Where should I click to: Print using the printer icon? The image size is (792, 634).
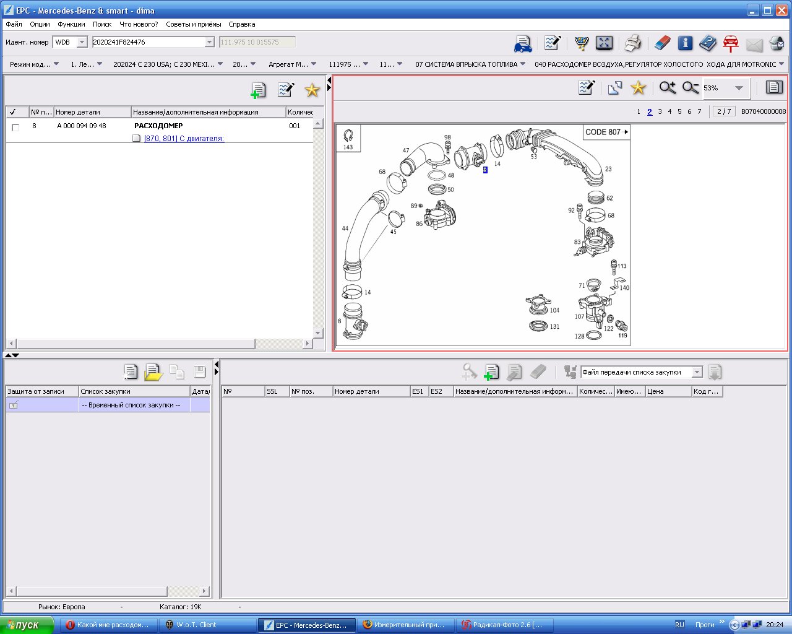632,43
